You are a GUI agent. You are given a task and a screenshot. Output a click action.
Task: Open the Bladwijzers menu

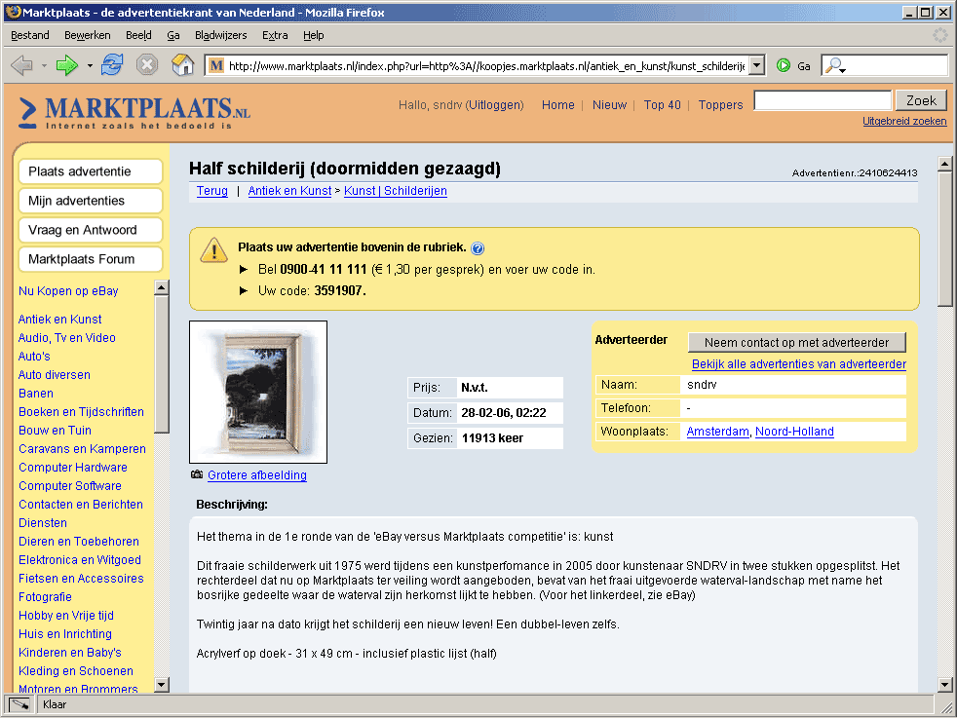pyautogui.click(x=221, y=35)
